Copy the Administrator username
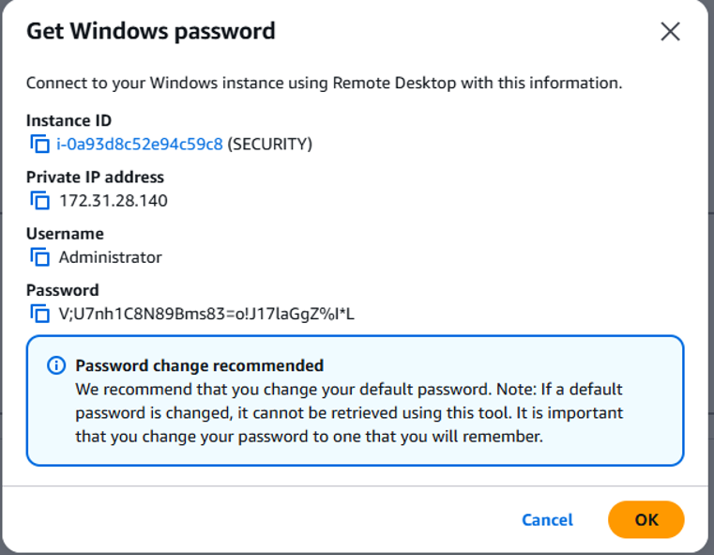 [x=40, y=257]
